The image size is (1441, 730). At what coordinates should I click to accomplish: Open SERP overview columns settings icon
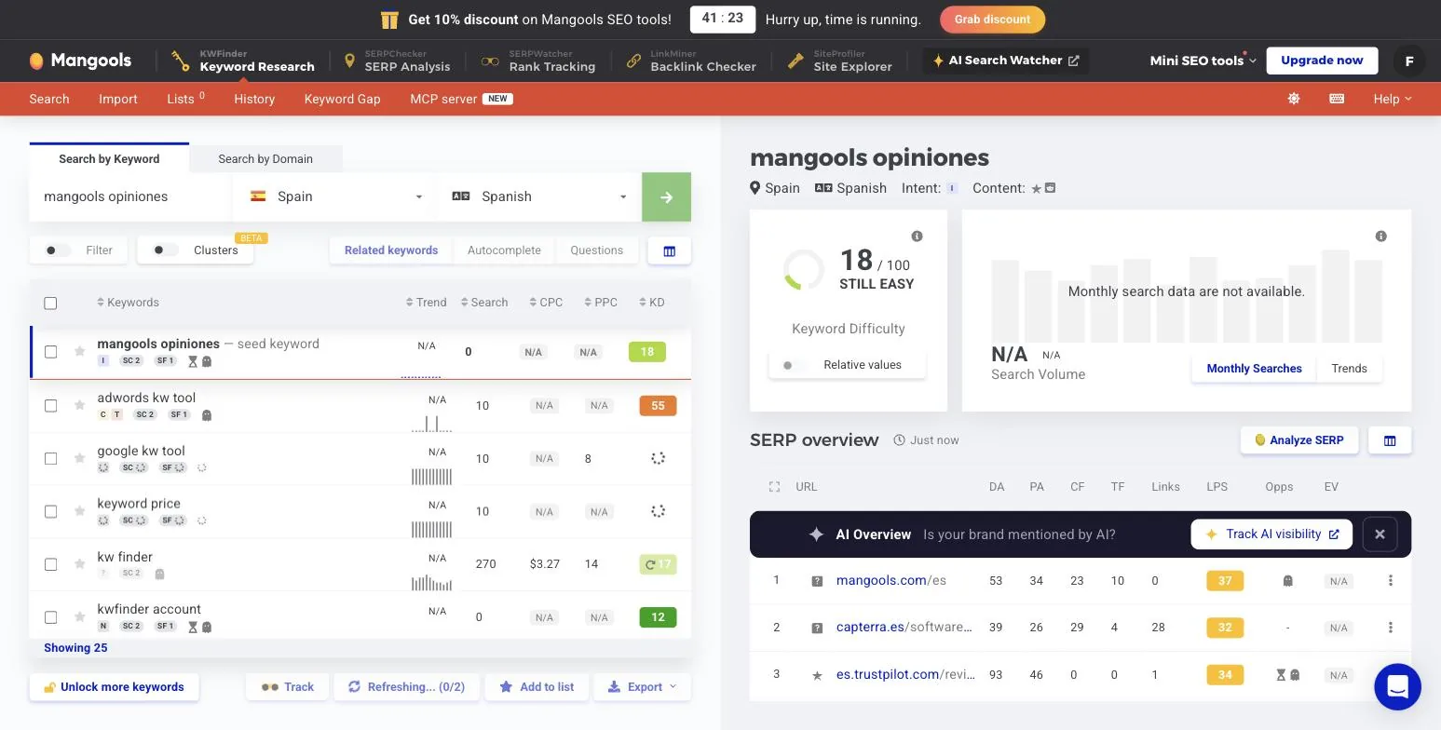[x=1390, y=440]
